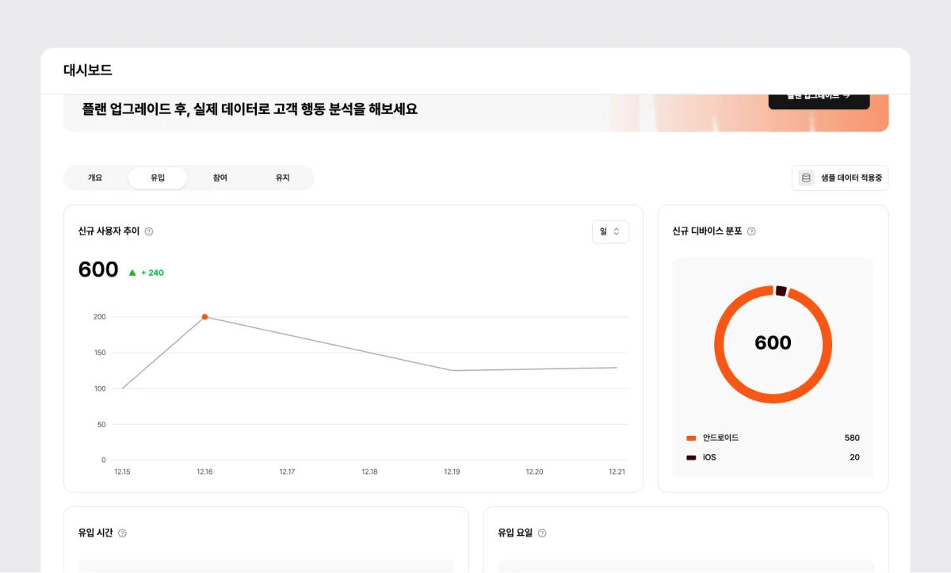
Task: Switch to the 참여 tab
Action: coord(220,178)
